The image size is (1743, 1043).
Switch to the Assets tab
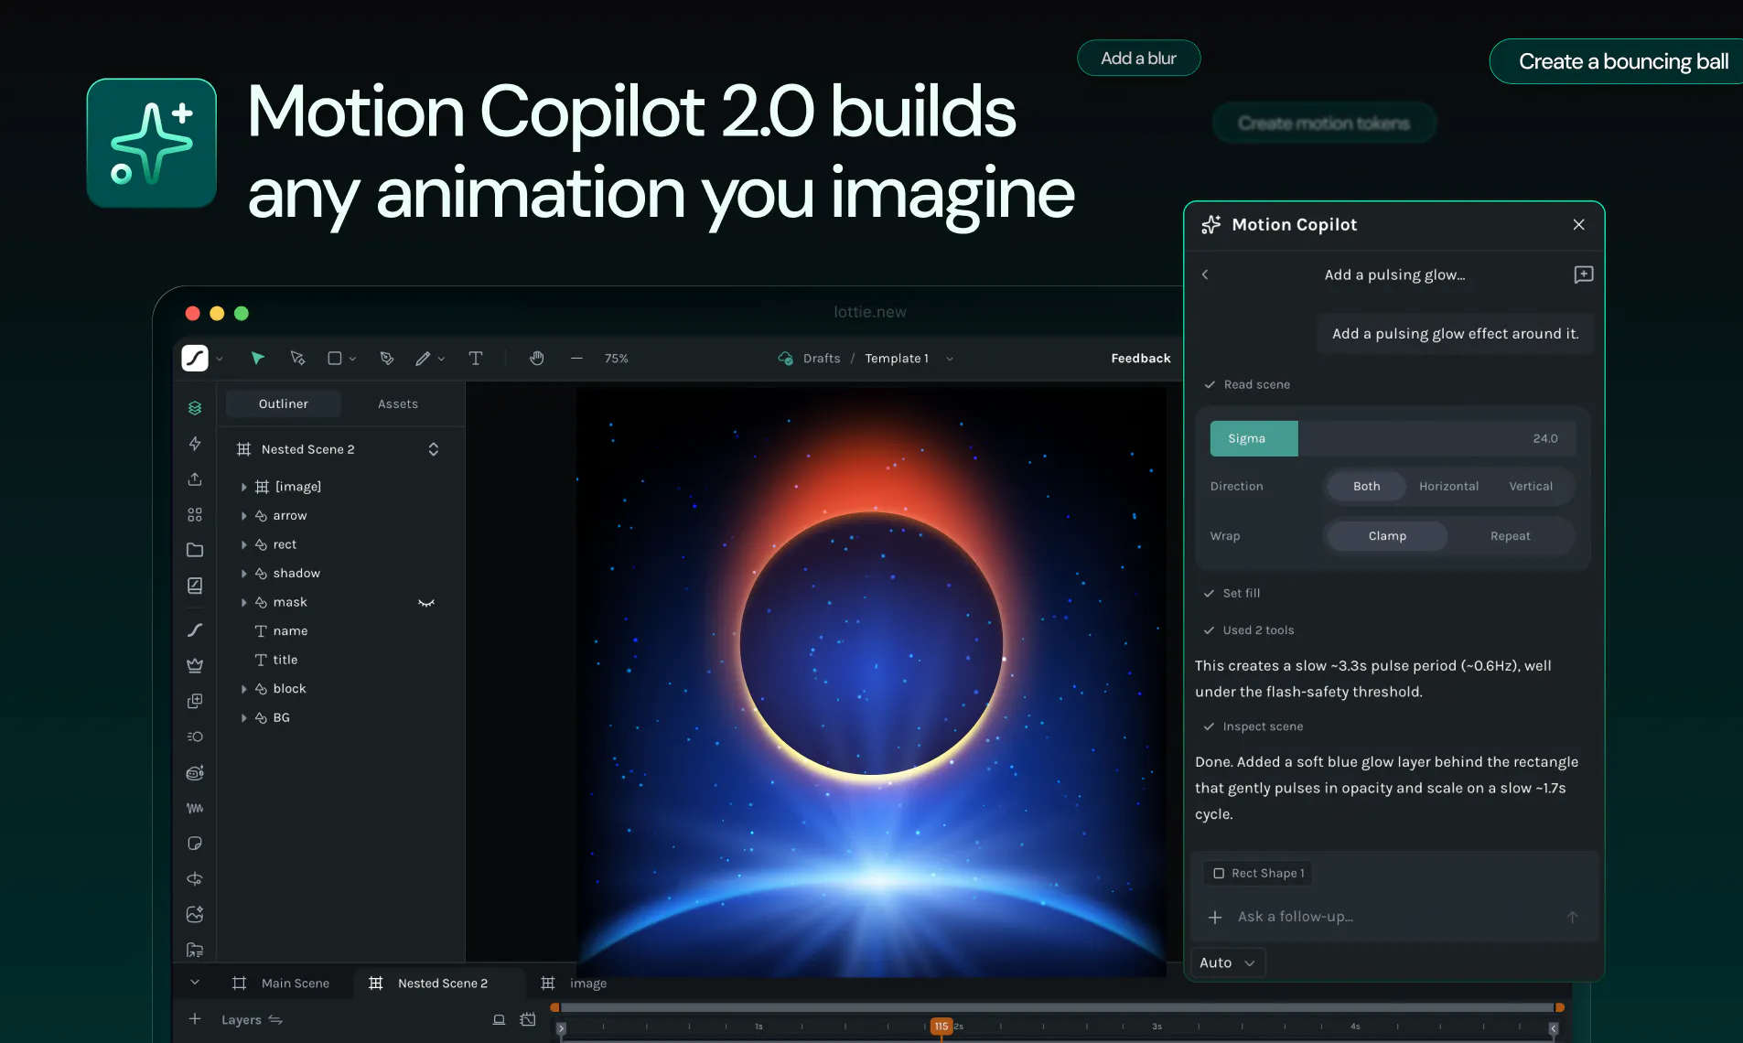[398, 403]
